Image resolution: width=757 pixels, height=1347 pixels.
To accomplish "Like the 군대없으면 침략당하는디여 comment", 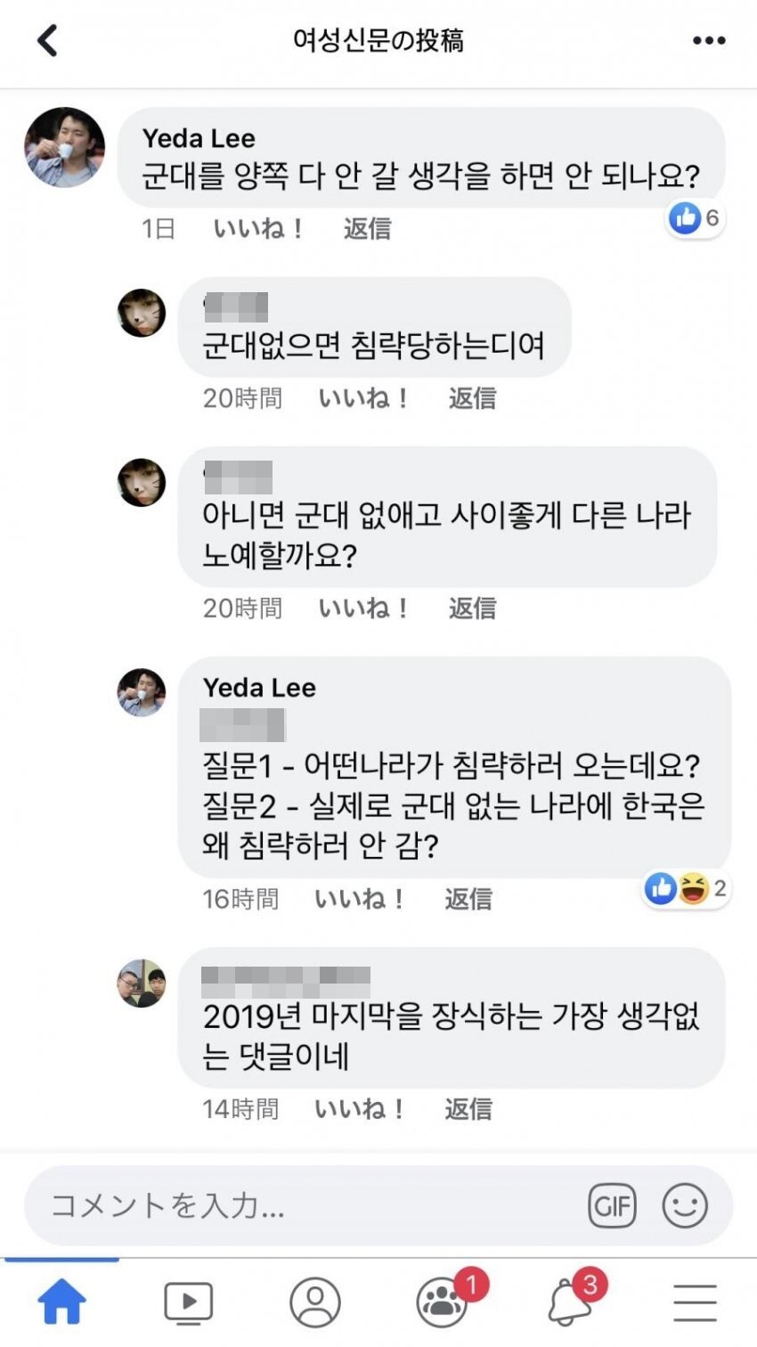I will pos(362,398).
